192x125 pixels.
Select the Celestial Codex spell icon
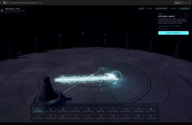click(x=126, y=117)
